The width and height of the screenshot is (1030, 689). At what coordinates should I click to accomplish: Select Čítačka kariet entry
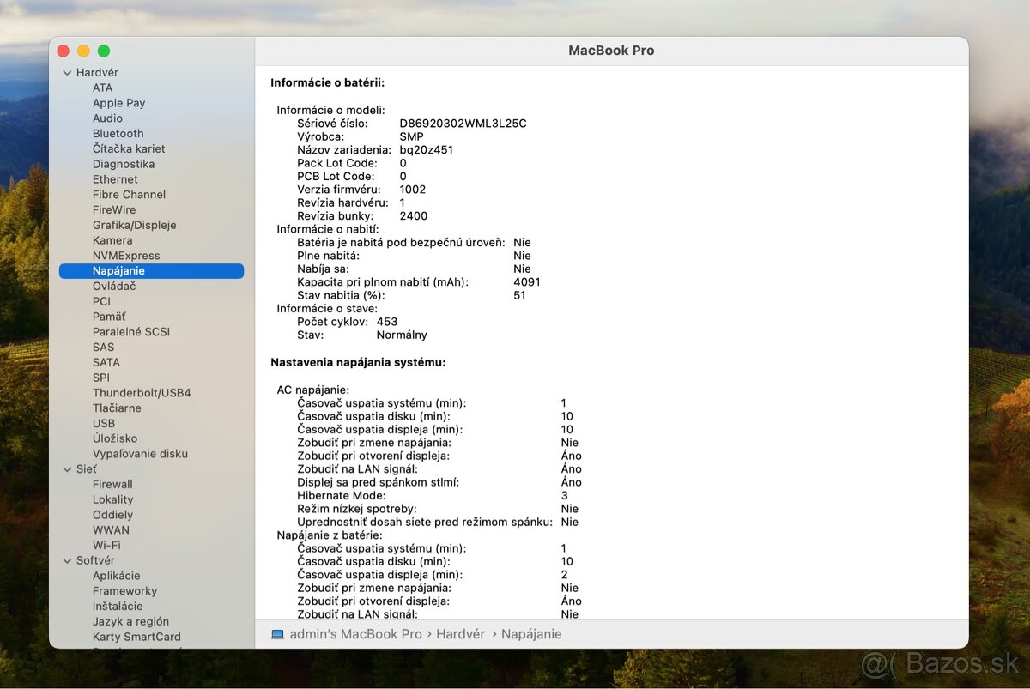click(x=129, y=148)
